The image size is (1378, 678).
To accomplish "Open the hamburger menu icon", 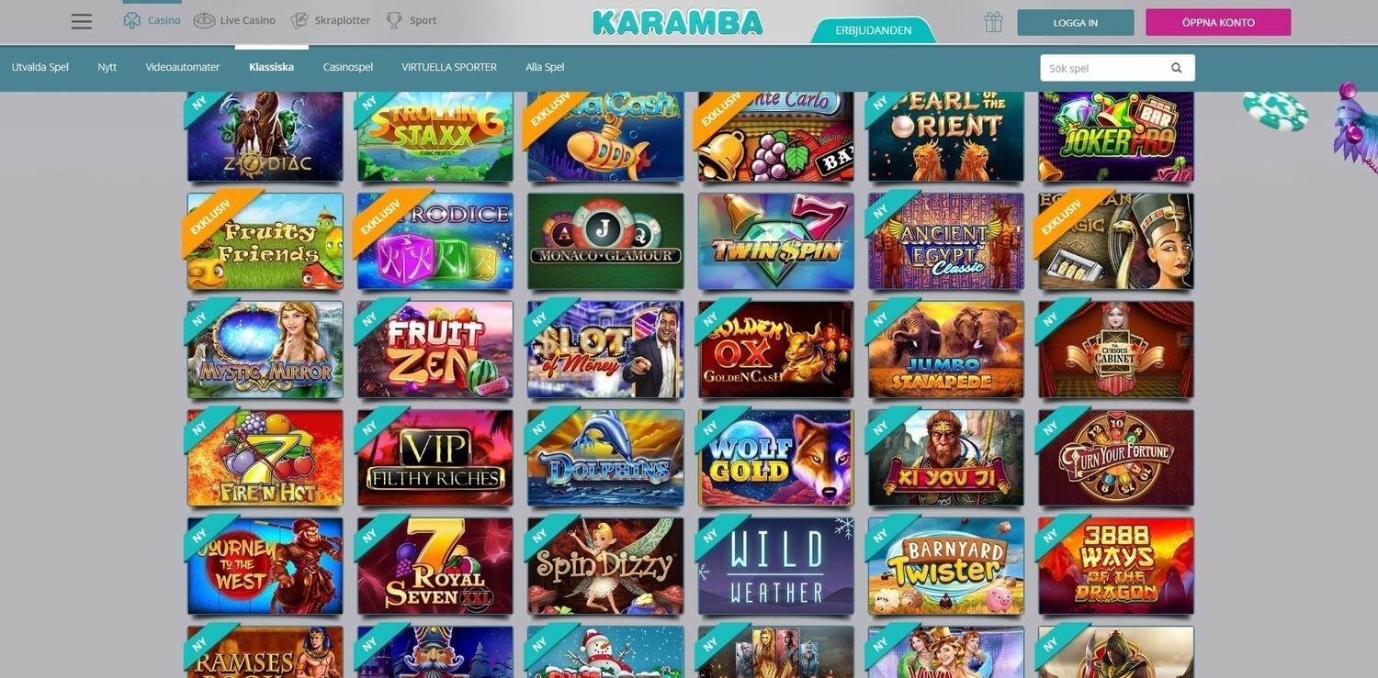I will click(x=82, y=21).
